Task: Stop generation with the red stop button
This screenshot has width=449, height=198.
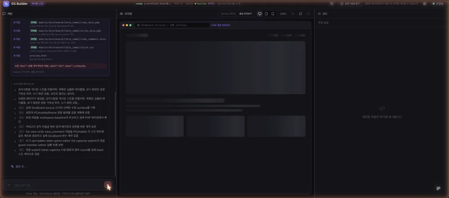Action: 108,185
